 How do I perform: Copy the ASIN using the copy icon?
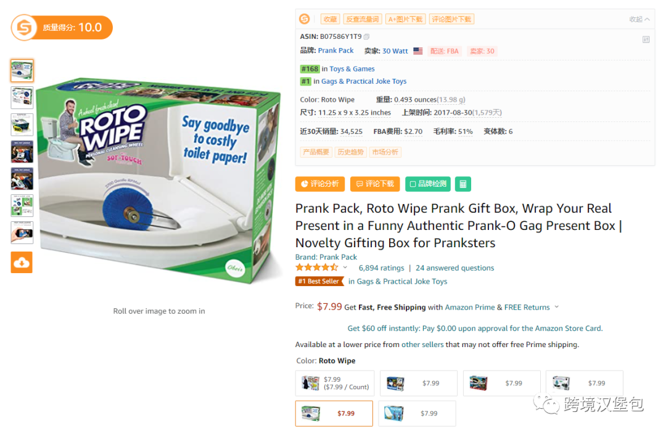(x=367, y=37)
